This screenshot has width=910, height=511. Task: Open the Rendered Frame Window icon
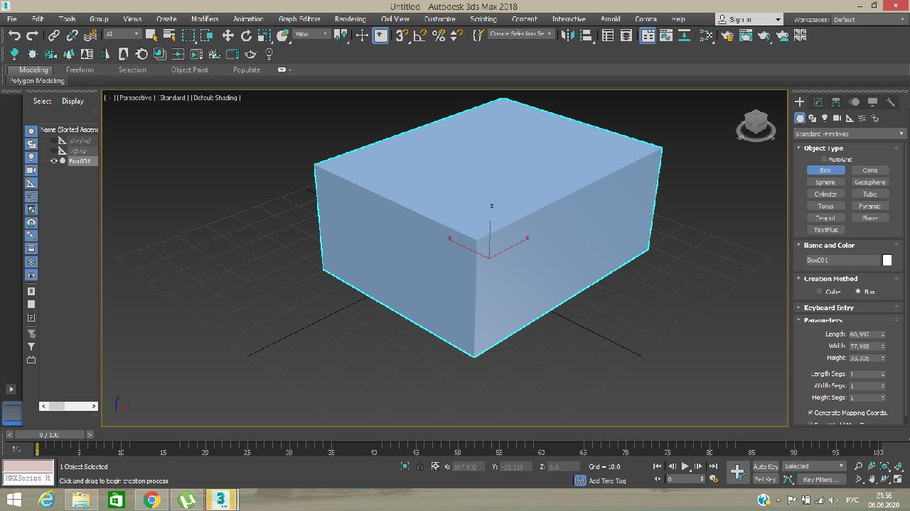pyautogui.click(x=746, y=35)
